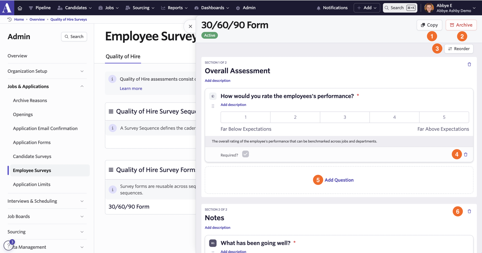The image size is (482, 253).
Task: Click the history icon beside breadcrumbs
Action: pos(9,20)
